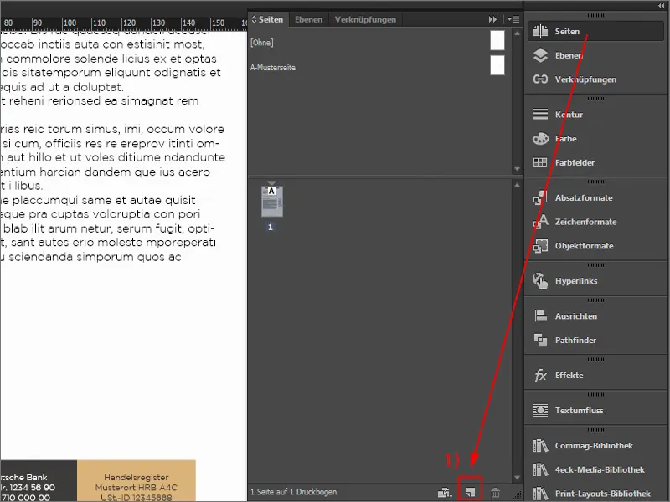Collapse the dock via top-right double arrows
The width and height of the screenshot is (670, 502).
[x=662, y=6]
